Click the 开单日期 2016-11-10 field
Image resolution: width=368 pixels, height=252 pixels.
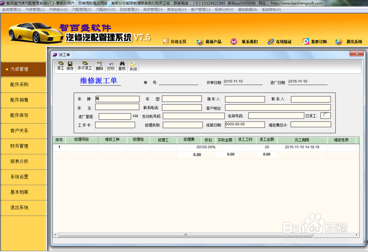[x=243, y=82]
